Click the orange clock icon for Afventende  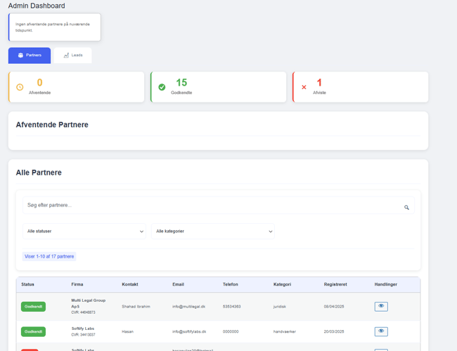(20, 87)
